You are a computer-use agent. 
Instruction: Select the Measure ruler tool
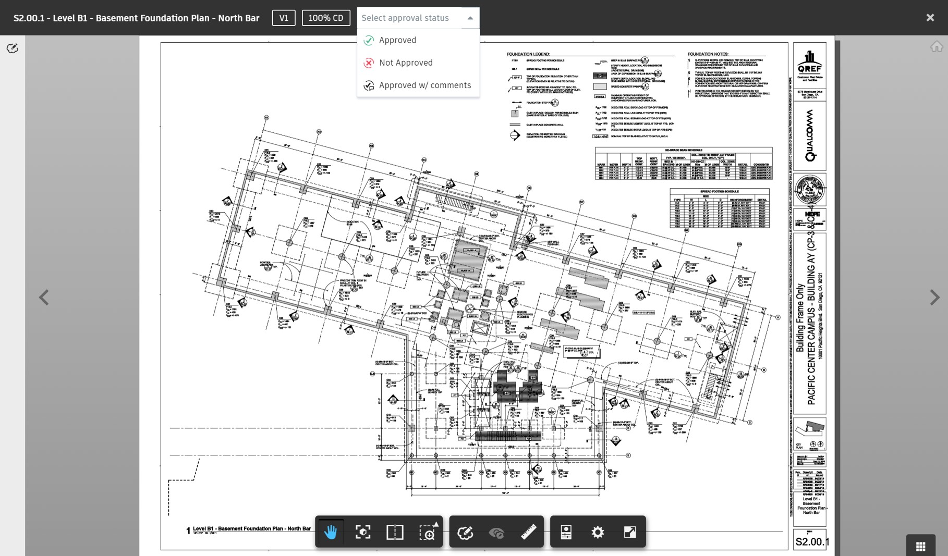pos(529,532)
